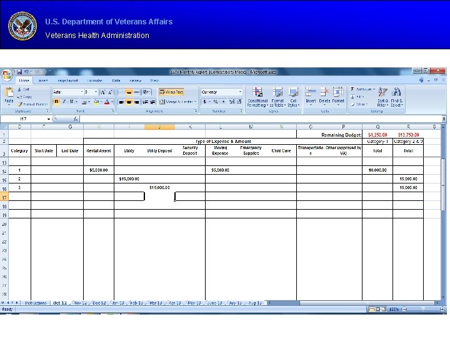The width and height of the screenshot is (450, 337).
Task: Open Cell Styles gallery
Action: [x=293, y=97]
